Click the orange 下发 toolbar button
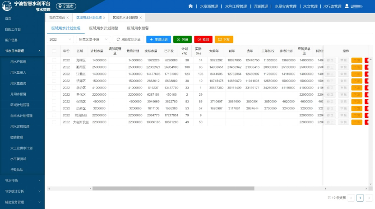375x209 pixels. click(224, 39)
